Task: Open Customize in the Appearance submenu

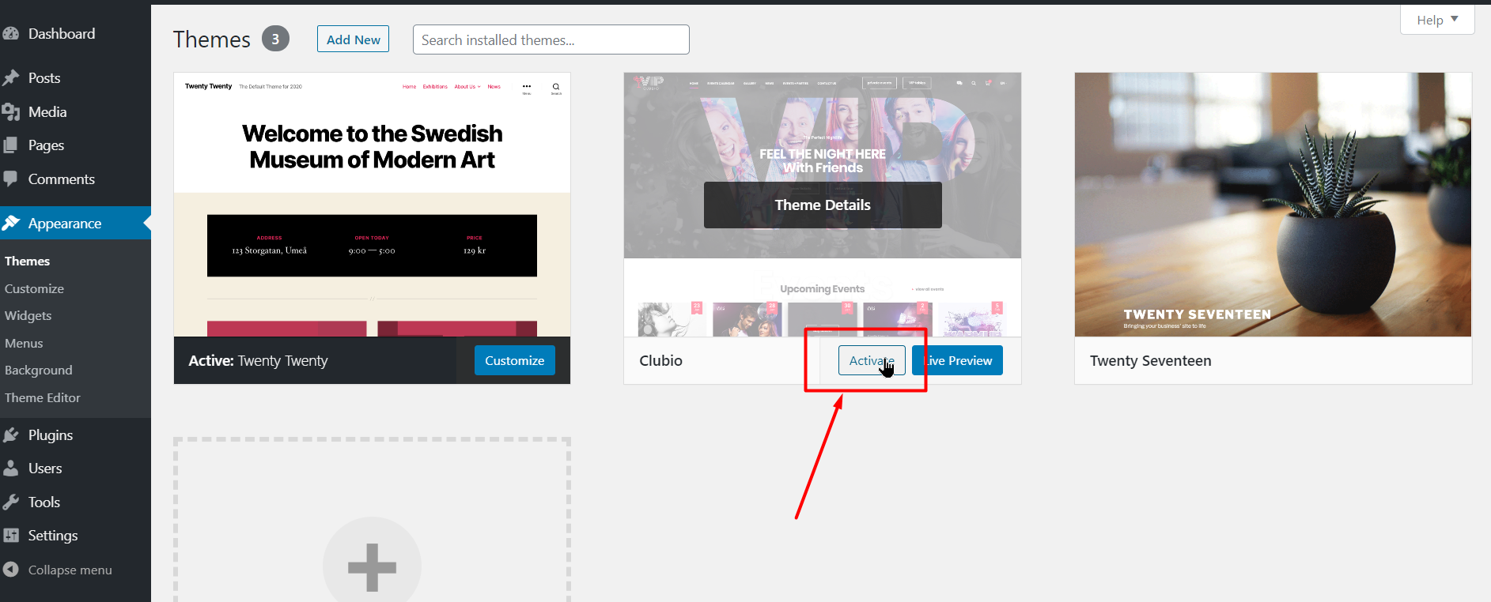Action: pos(34,289)
